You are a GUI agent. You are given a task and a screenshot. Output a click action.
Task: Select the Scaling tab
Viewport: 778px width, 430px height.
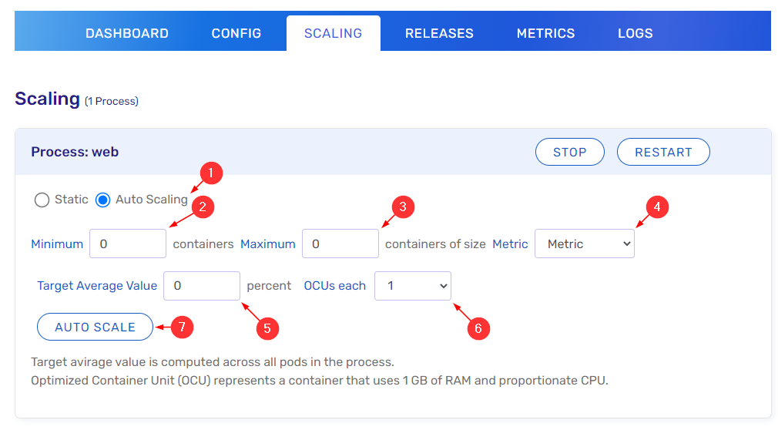pos(333,33)
